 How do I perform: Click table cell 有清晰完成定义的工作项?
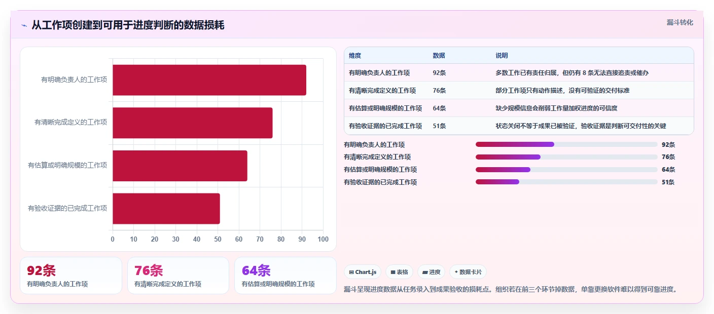pos(382,91)
